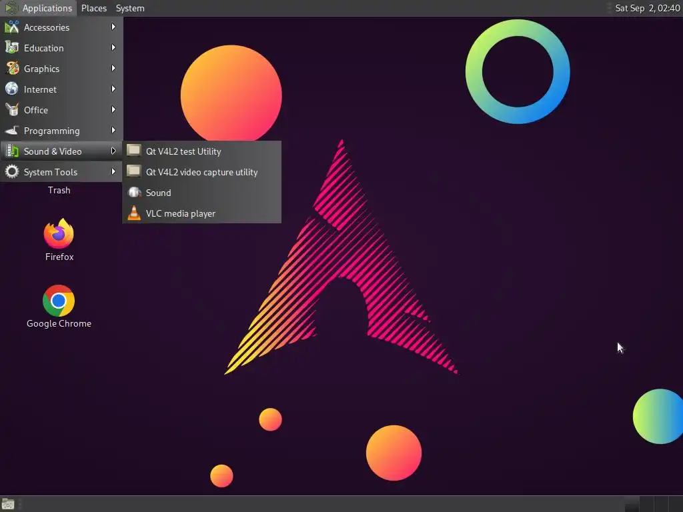Viewport: 683px width, 512px height.
Task: Open the Applications menu
Action: tap(39, 8)
